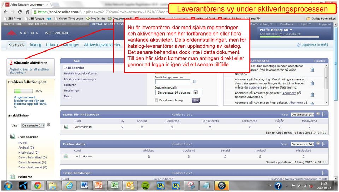Open PowerPoint from the taskbar
Screen dimensions: 339x192
[99, 186]
